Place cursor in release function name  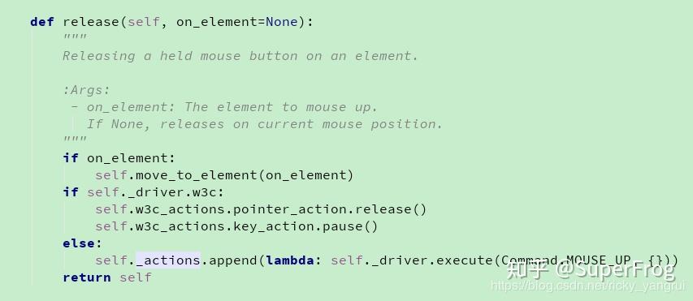coord(92,22)
